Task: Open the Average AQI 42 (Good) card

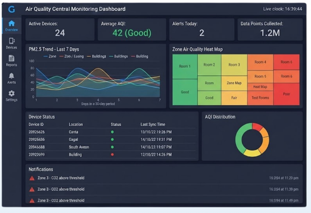Action: tap(132, 29)
